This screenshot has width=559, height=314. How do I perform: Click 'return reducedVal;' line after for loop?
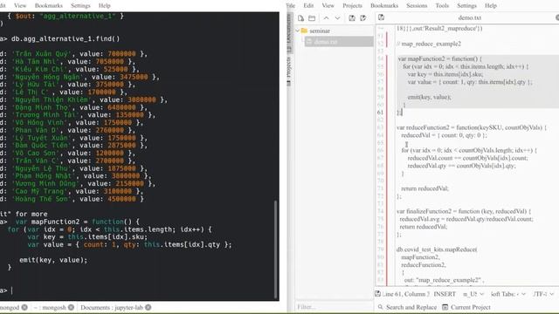click(425, 188)
